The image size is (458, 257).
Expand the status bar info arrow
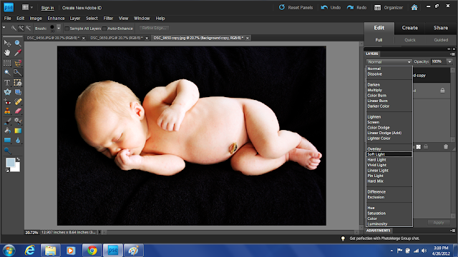(99, 232)
